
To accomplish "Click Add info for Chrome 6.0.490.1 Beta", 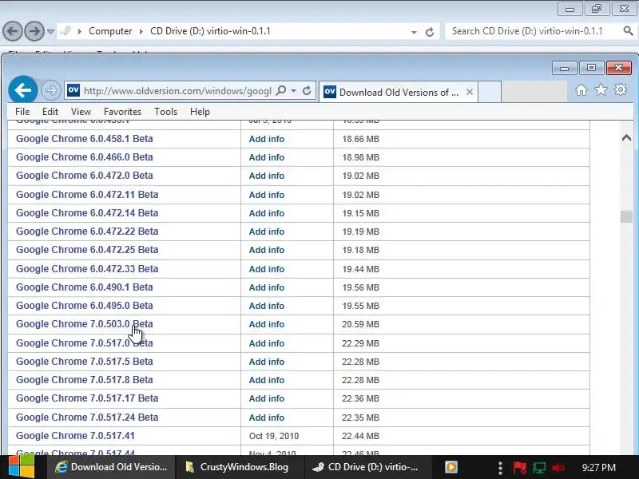I will pyautogui.click(x=267, y=287).
